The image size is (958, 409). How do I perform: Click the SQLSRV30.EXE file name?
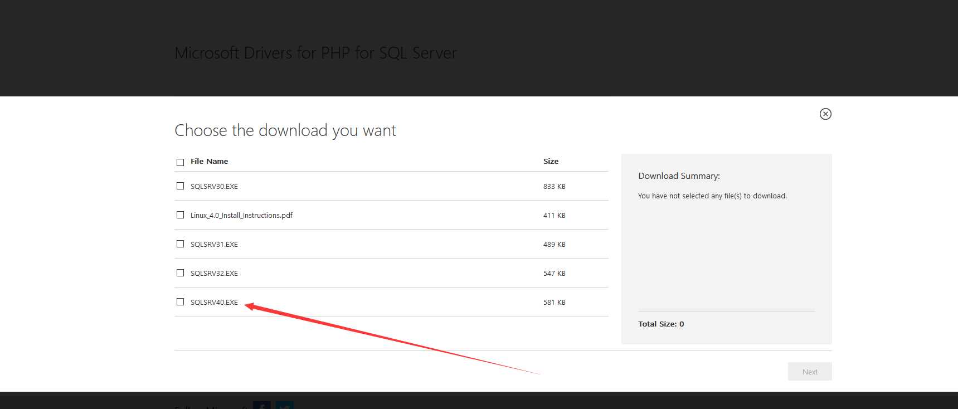click(x=214, y=187)
